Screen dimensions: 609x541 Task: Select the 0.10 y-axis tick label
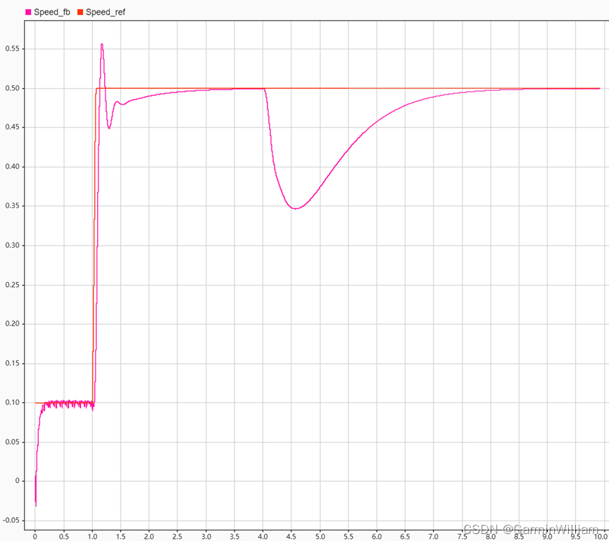12,402
